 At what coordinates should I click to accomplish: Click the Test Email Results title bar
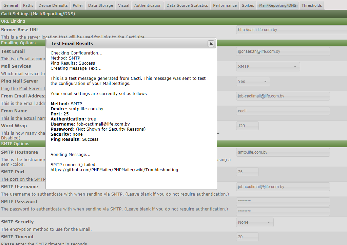pyautogui.click(x=131, y=43)
